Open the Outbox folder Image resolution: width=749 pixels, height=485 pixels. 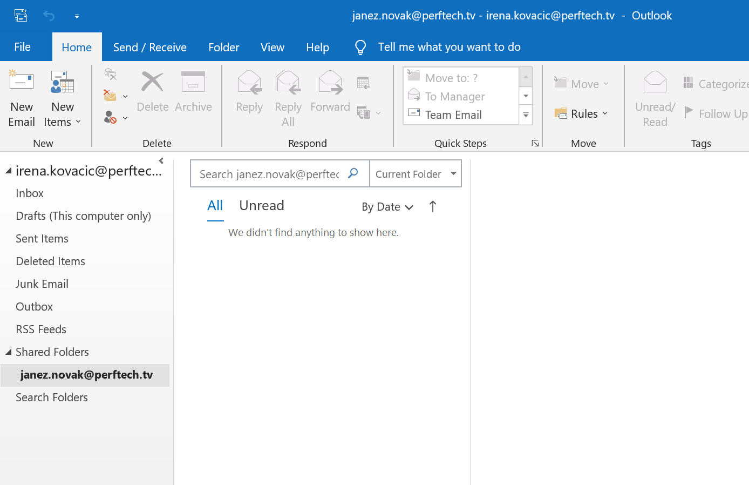click(x=35, y=307)
